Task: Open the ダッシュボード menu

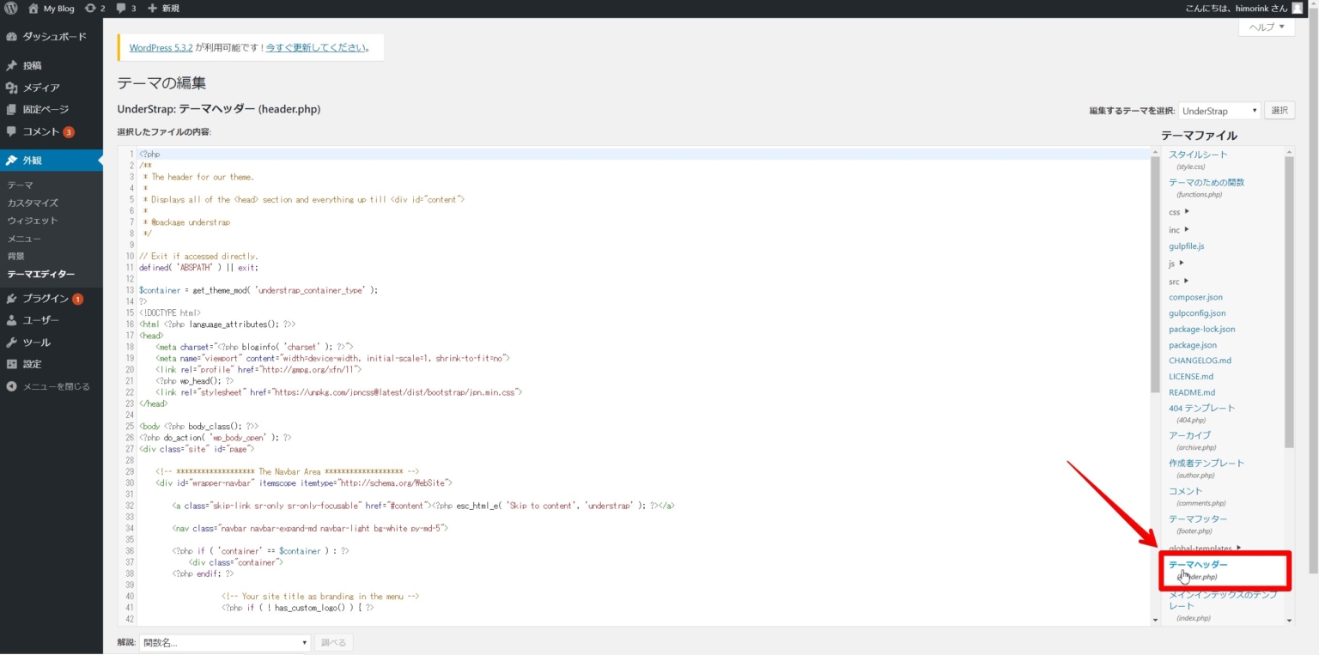Action: (x=53, y=37)
